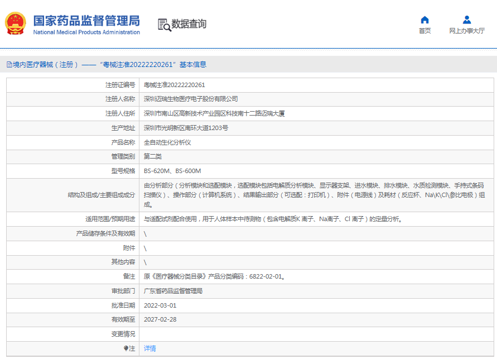
Task: Click the 其他内容 row label
Action: [123, 262]
